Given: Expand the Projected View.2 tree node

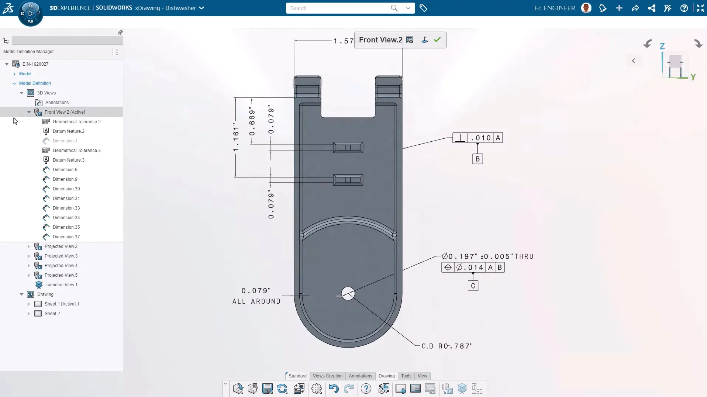Looking at the screenshot, I should click(x=29, y=246).
